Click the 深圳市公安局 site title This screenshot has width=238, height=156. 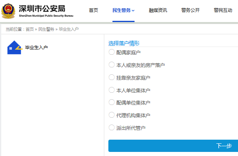point(42,9)
